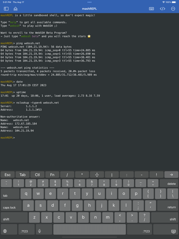Tap the "ping webssh.net" command line
The width and height of the screenshot is (179, 239).
[x=28, y=43]
